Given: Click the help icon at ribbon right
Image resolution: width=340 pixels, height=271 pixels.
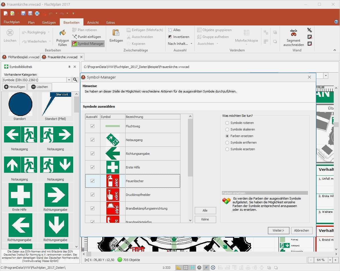Looking at the screenshot, I should [336, 22].
